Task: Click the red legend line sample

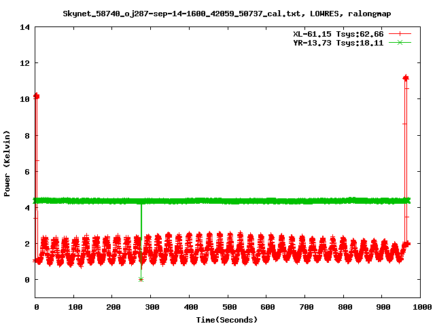Action: point(400,34)
